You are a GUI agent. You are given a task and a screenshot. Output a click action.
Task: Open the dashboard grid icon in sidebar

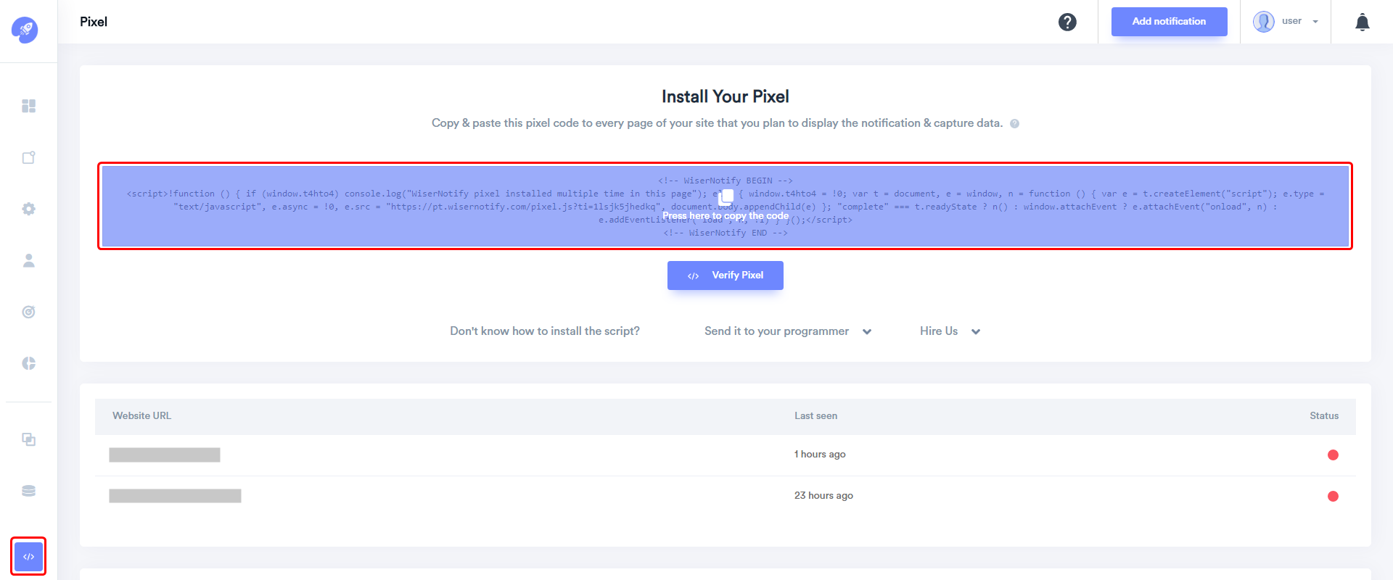tap(28, 106)
